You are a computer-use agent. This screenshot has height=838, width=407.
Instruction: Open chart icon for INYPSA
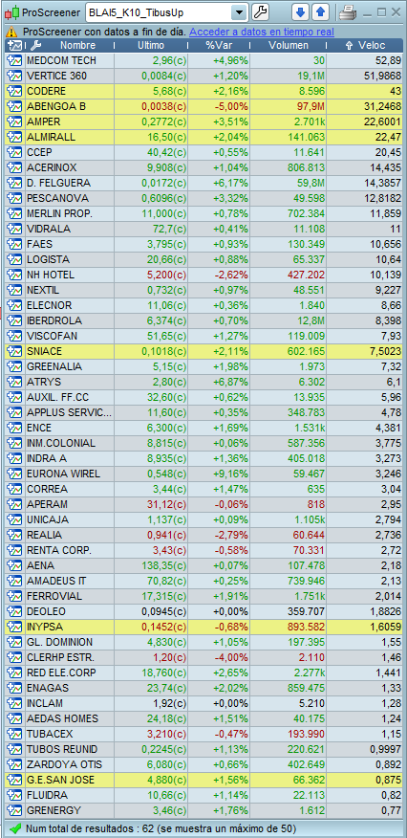13,627
